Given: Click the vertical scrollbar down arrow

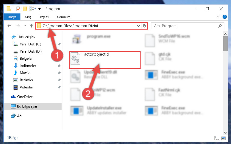Looking at the screenshot, I should [225, 133].
